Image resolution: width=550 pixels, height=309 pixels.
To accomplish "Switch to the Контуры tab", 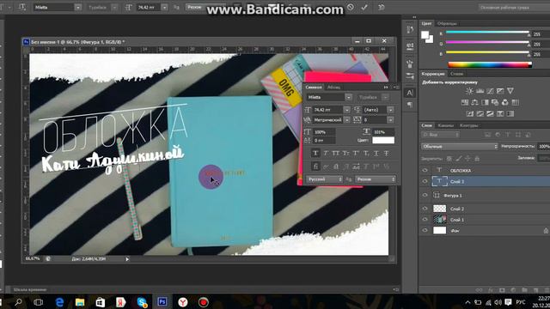I will point(469,125).
